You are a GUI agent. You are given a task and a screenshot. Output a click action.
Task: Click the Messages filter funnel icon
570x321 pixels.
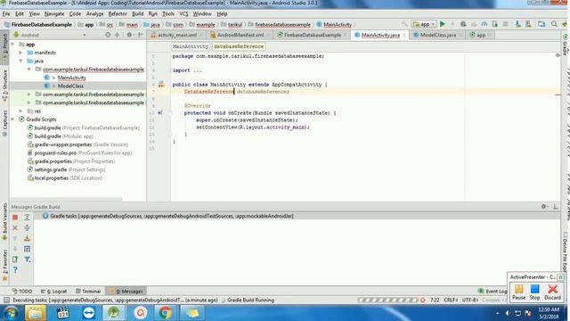[28, 259]
